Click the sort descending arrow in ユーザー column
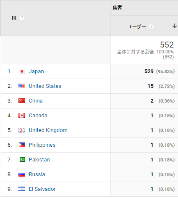The height and width of the screenshot is (198, 178). [174, 26]
